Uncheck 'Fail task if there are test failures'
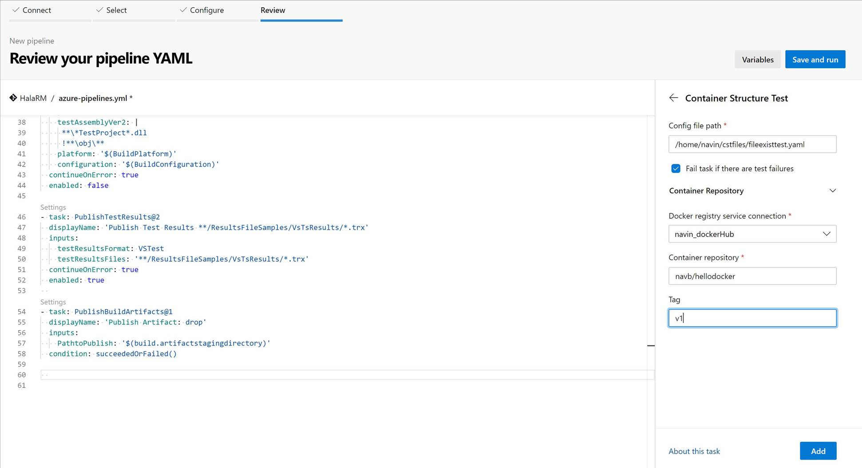Image resolution: width=862 pixels, height=468 pixels. (675, 169)
